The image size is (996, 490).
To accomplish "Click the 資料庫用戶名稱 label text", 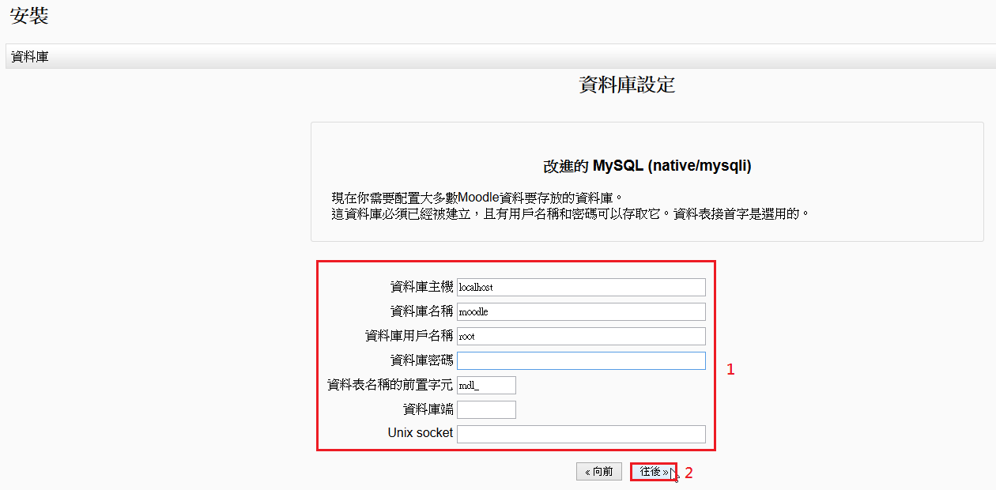I will (x=409, y=336).
